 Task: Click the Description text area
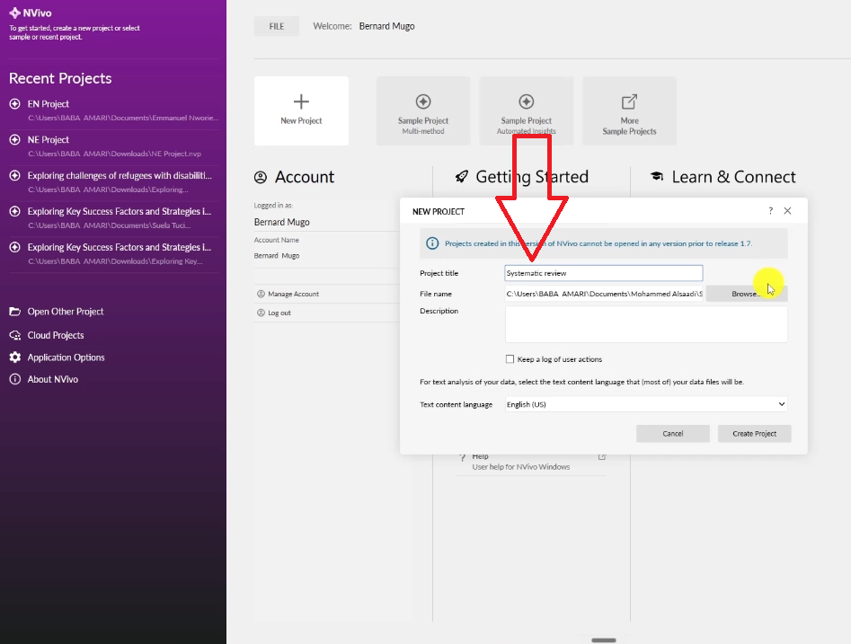[646, 324]
